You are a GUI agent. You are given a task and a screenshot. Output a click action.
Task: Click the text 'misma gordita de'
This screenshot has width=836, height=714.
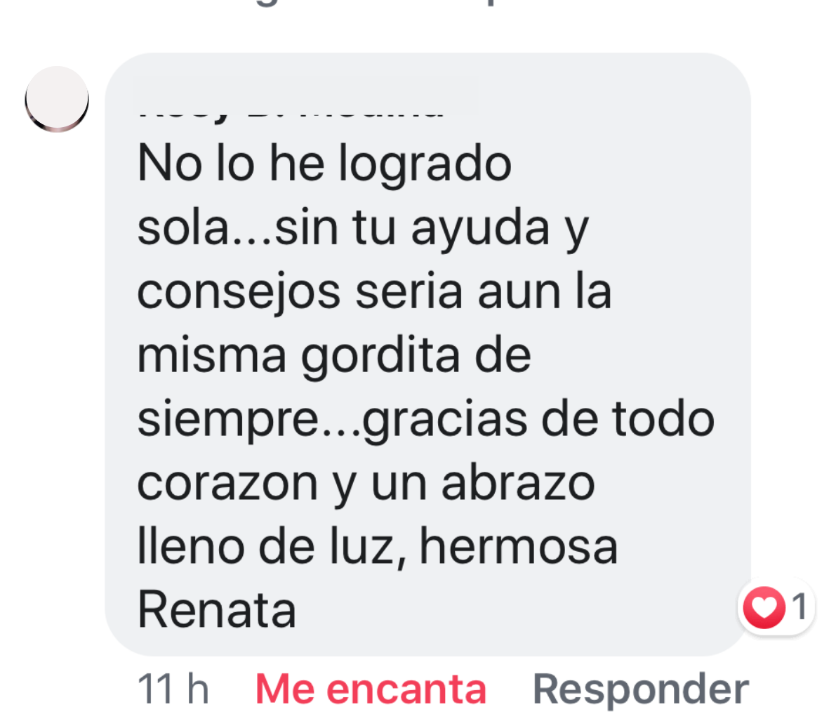(334, 356)
